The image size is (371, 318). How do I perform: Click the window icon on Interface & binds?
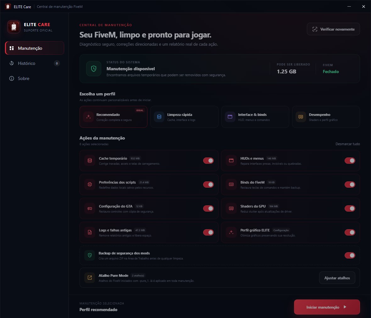230,117
